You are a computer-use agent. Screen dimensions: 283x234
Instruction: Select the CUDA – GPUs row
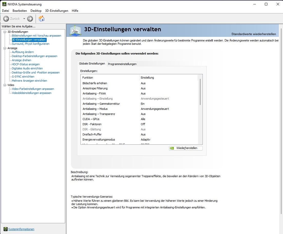point(139,119)
